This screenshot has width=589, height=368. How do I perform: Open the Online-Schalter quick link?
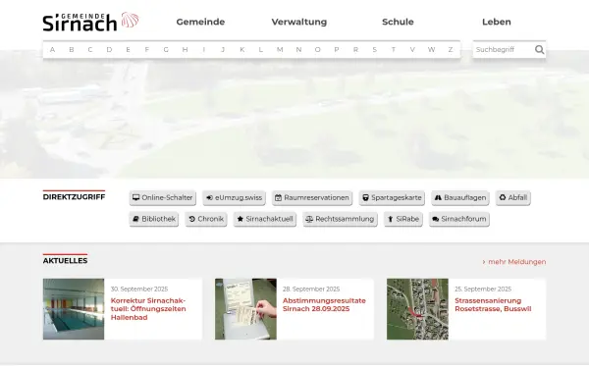coord(163,198)
